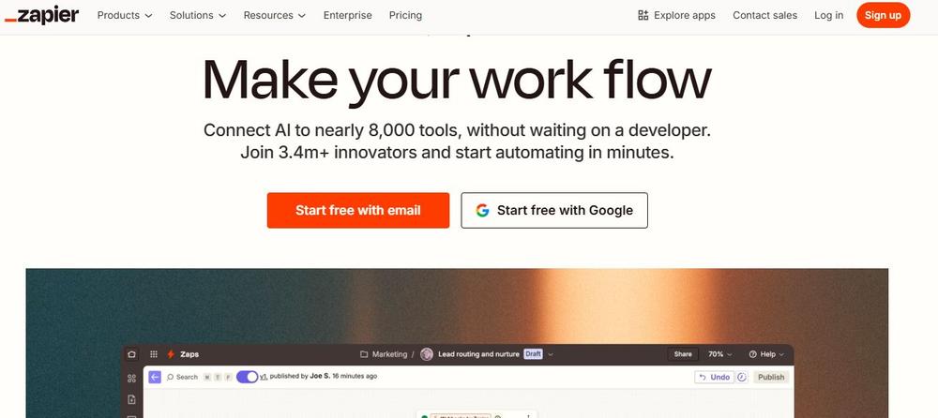This screenshot has width=938, height=418.
Task: Open the Contact sales link
Action: point(764,15)
